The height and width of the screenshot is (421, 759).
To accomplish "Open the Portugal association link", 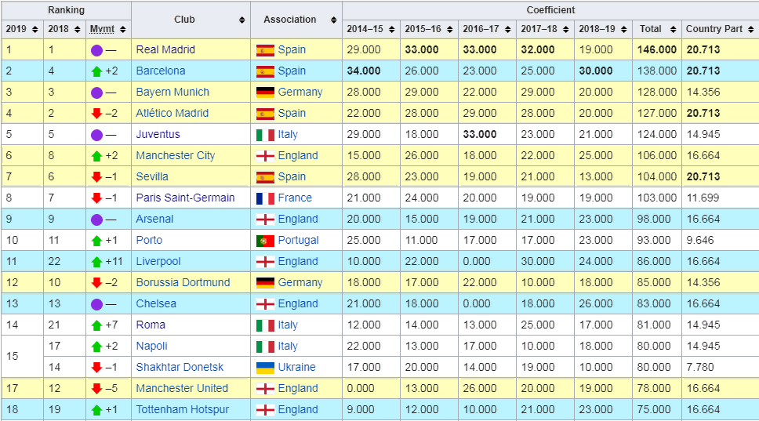I will [298, 240].
